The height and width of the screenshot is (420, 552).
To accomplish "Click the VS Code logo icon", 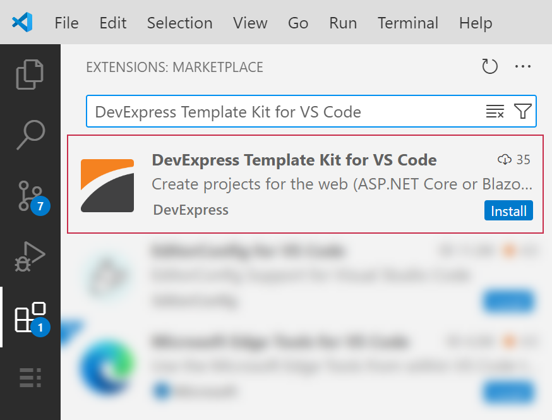I will point(22,23).
